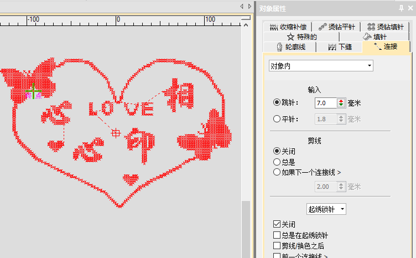Uncheck the 关闭 checkbox under 起绣锁针
416x258 pixels.
point(277,224)
